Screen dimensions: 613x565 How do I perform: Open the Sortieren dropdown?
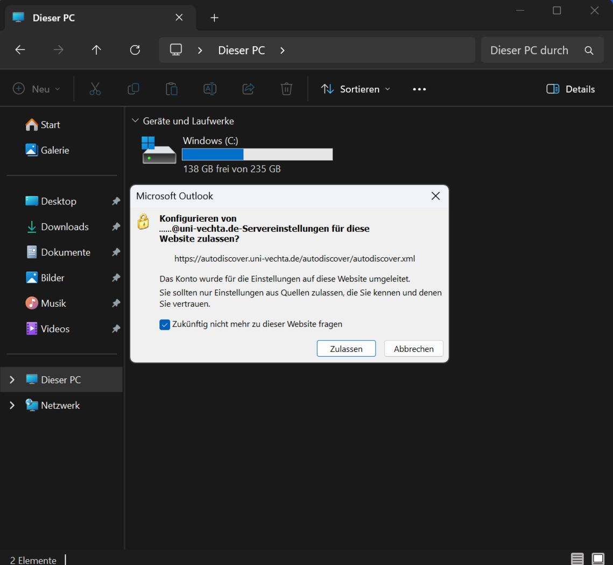pyautogui.click(x=356, y=89)
